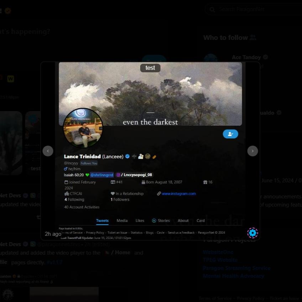This screenshot has width=302, height=302.
Task: Switch to the Media tab
Action: 122,221
